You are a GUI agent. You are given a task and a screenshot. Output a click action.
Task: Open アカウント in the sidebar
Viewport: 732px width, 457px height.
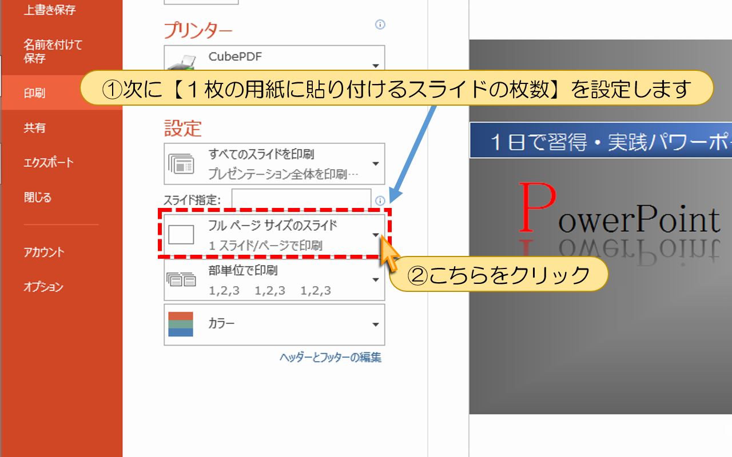(x=44, y=252)
